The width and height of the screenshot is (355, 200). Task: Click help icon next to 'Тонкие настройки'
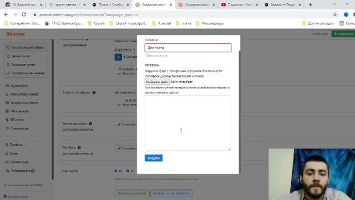[90, 123]
